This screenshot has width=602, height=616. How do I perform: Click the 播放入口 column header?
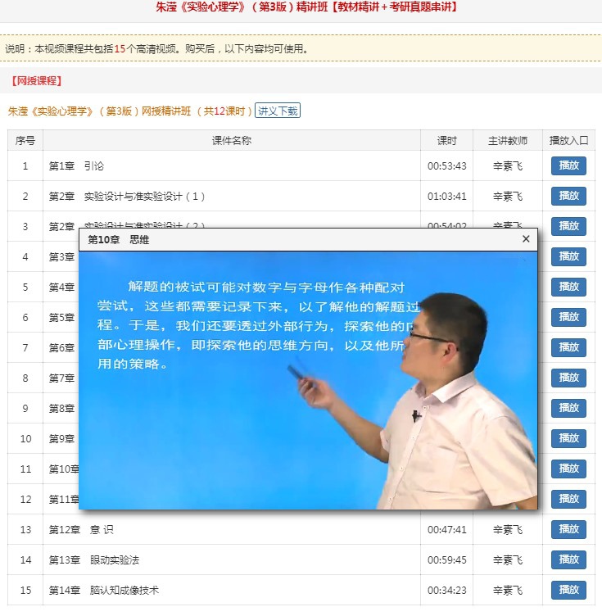click(568, 141)
